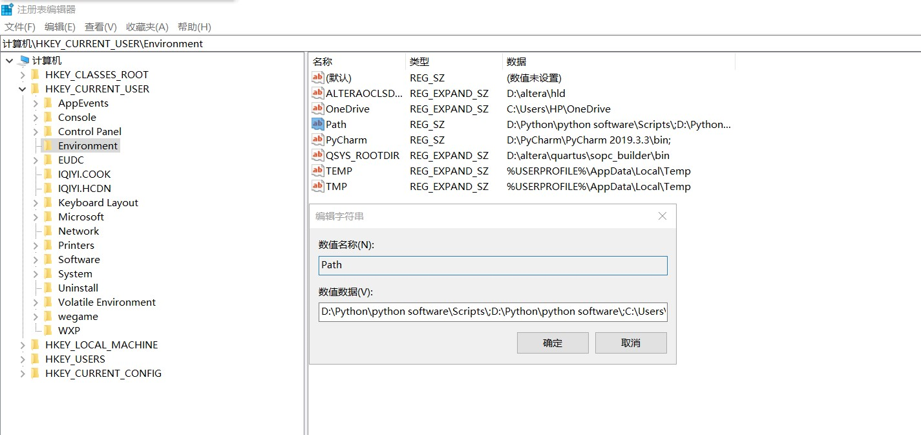Select the Uninstall registry key
Viewport: 921px width, 435px height.
tap(78, 288)
